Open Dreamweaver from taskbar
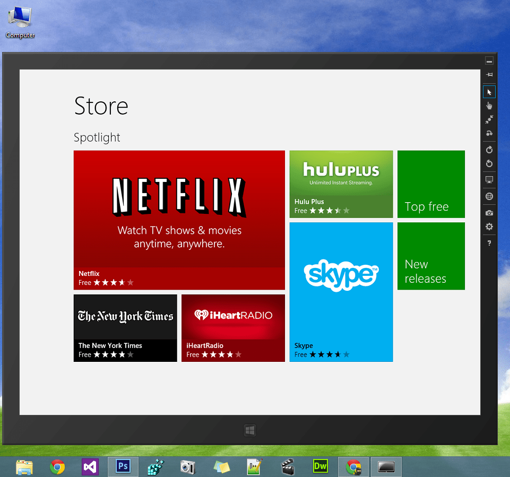This screenshot has height=477, width=510. tap(320, 466)
